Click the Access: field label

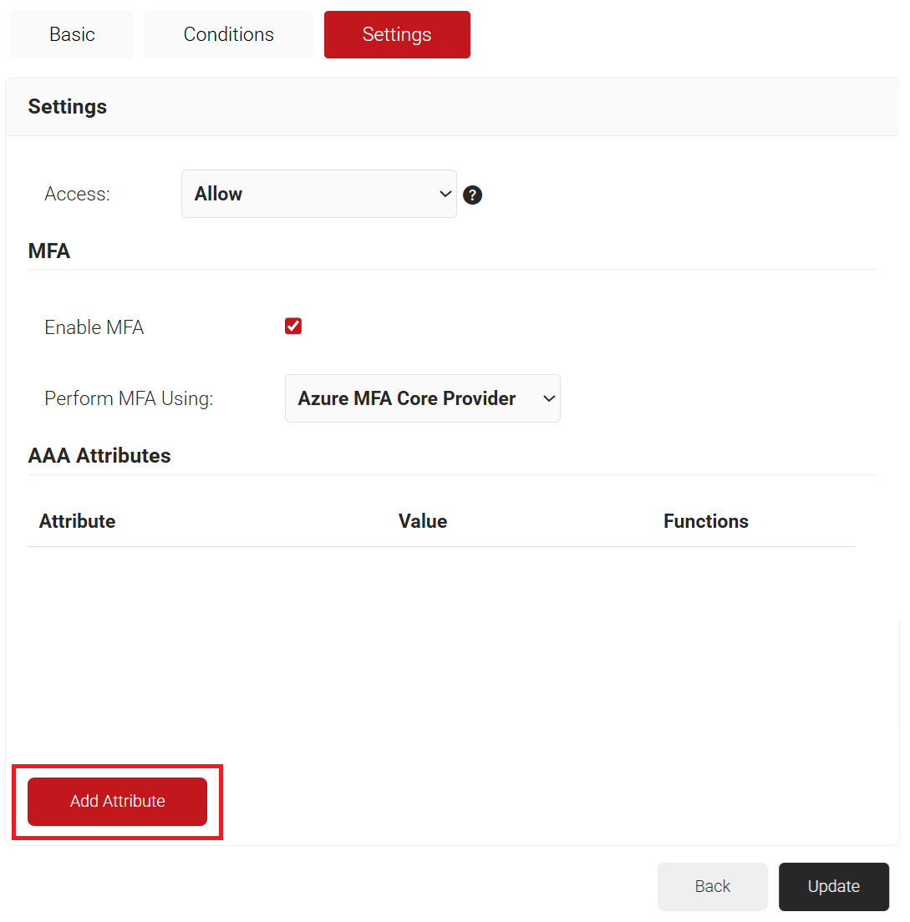click(x=77, y=194)
